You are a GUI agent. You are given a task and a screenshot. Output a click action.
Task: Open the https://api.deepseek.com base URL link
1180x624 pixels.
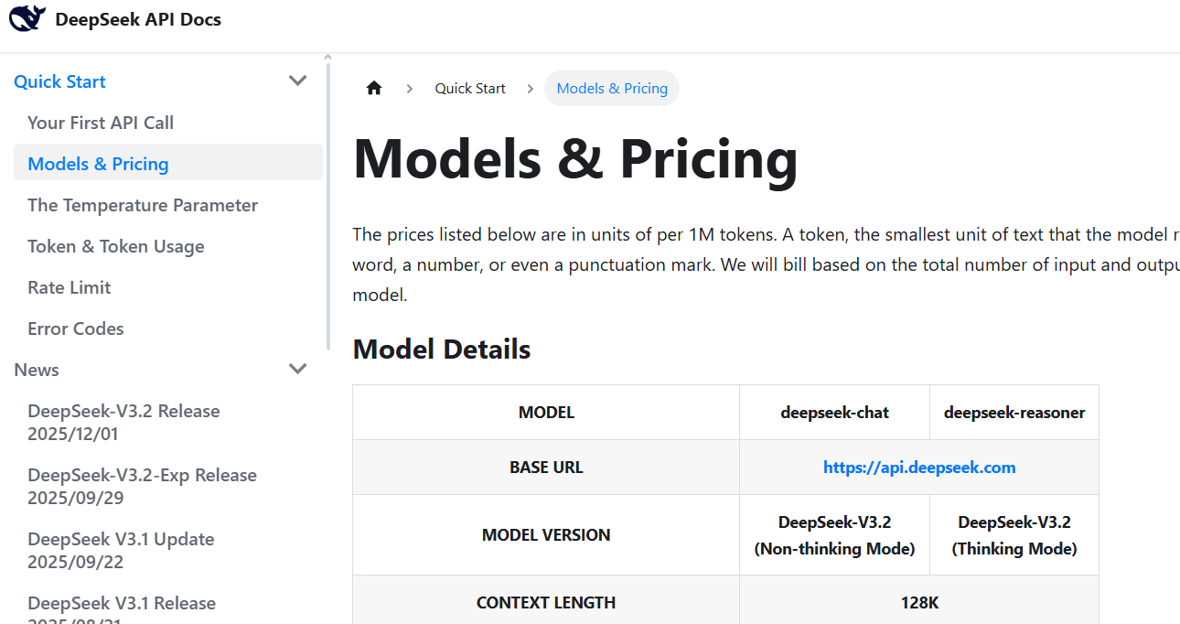click(x=919, y=468)
